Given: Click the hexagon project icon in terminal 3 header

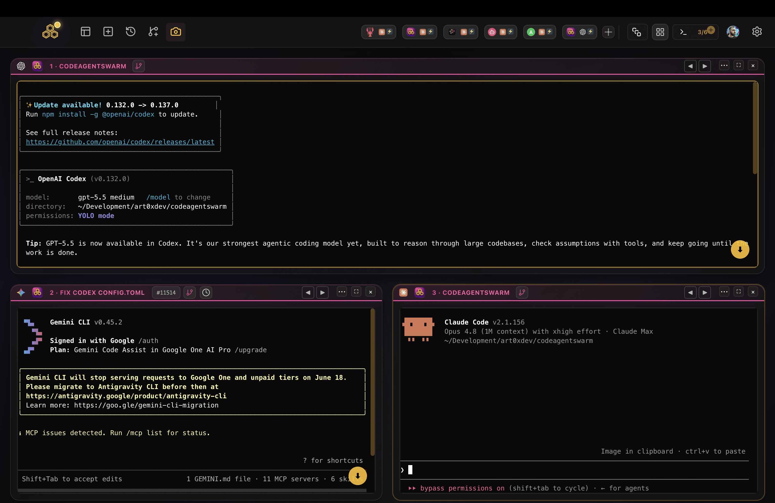Looking at the screenshot, I should tap(420, 292).
